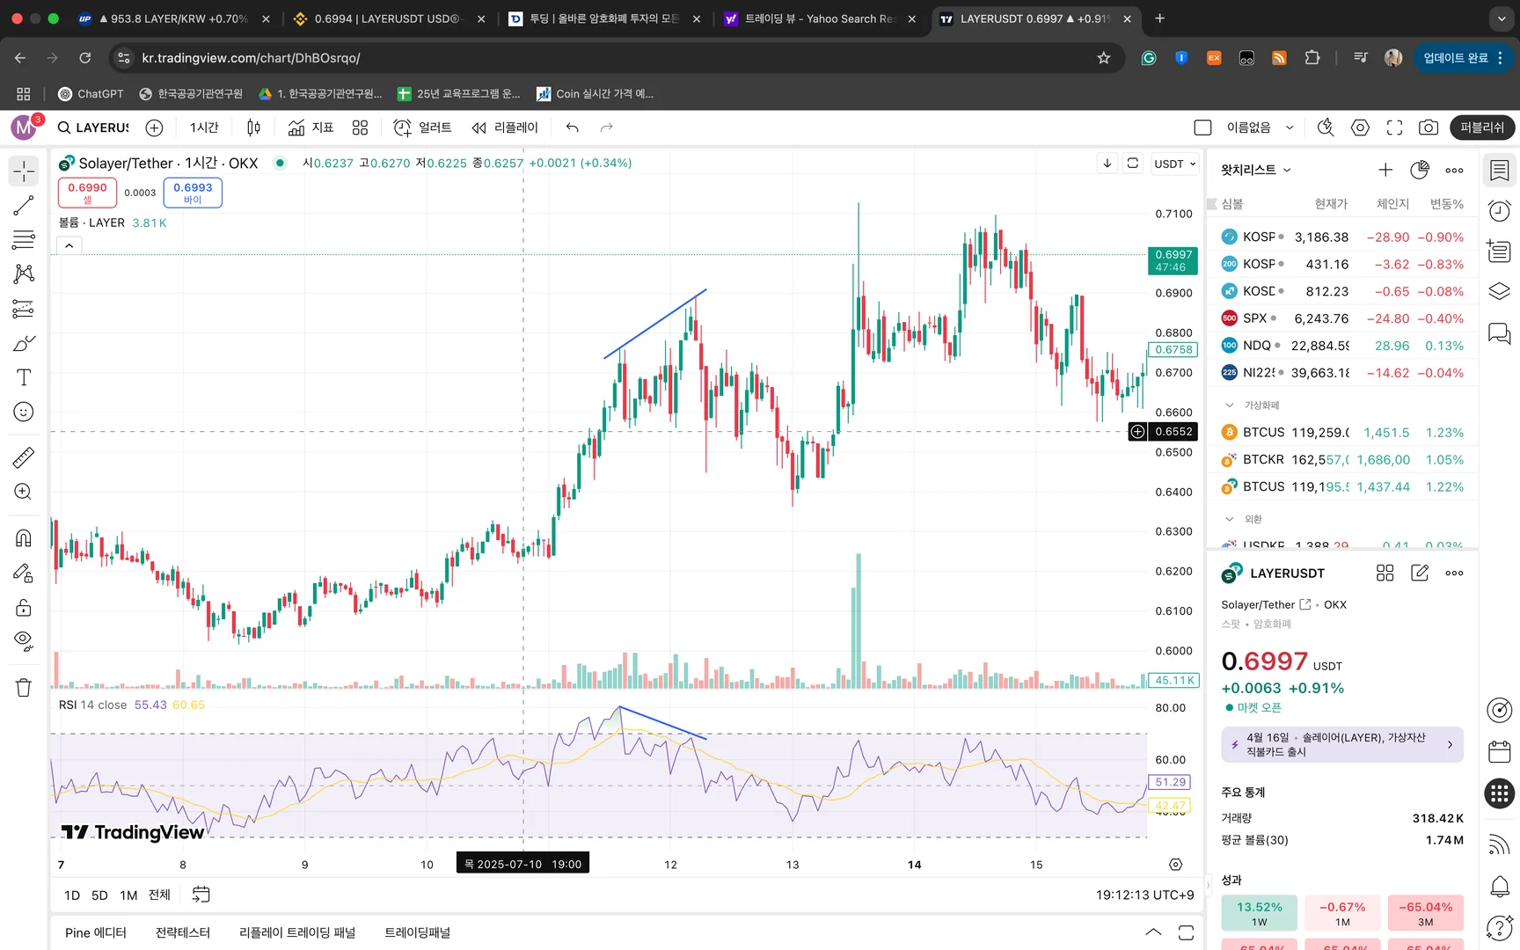Bookmark this page with the star

(1104, 58)
